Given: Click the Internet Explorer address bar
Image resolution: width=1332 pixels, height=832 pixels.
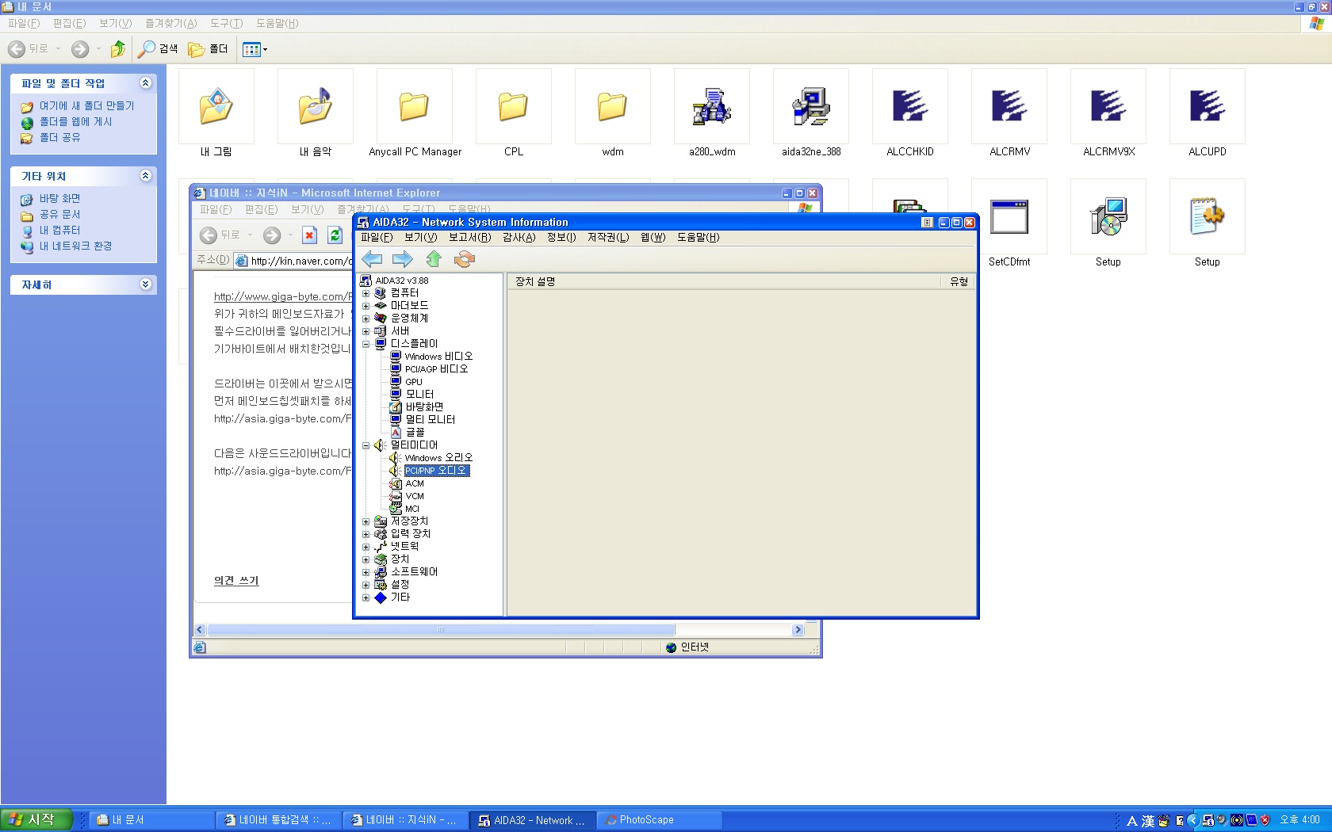Looking at the screenshot, I should coord(293,261).
